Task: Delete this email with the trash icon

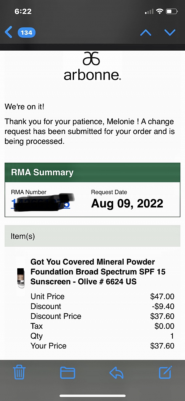Action: pyautogui.click(x=19, y=373)
